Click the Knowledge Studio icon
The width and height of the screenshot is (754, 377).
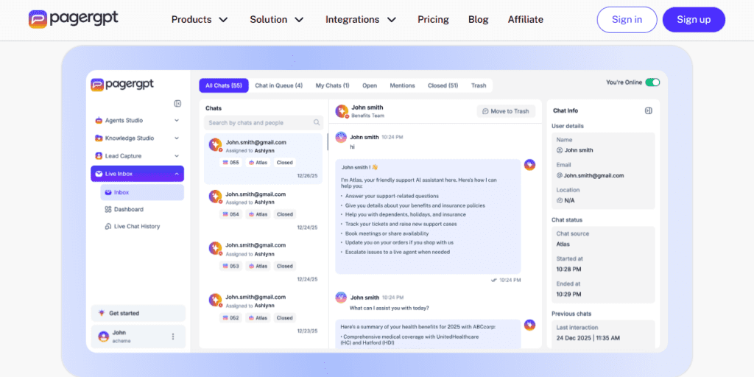(x=99, y=138)
